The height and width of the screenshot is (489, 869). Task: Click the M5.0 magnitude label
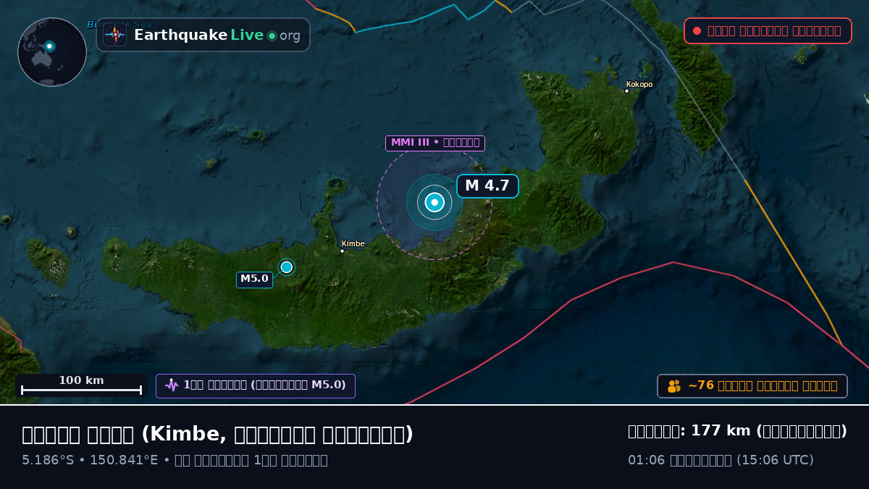point(254,279)
